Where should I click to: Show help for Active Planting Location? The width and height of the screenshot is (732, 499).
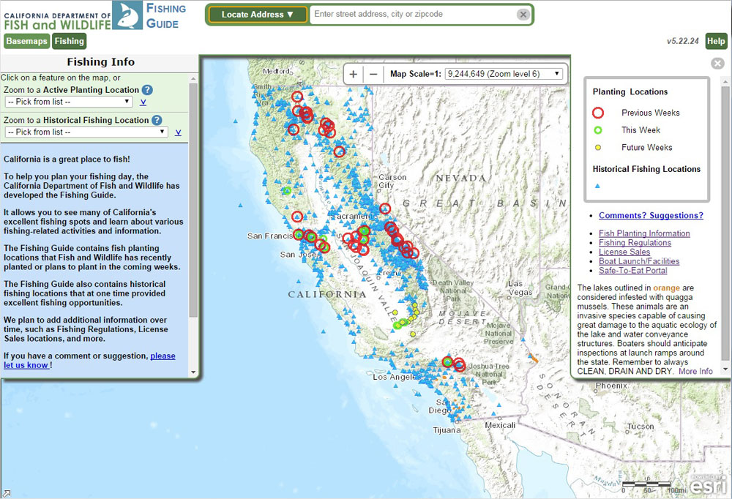(x=147, y=90)
